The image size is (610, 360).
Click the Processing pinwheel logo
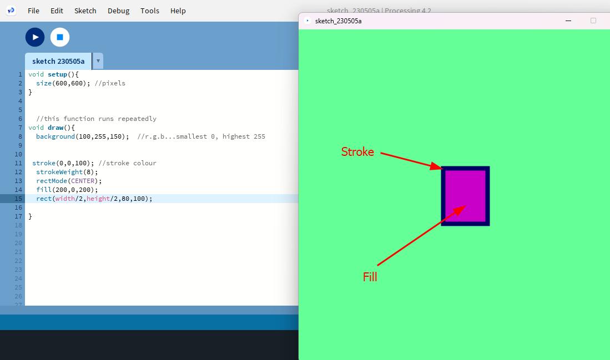[x=11, y=10]
